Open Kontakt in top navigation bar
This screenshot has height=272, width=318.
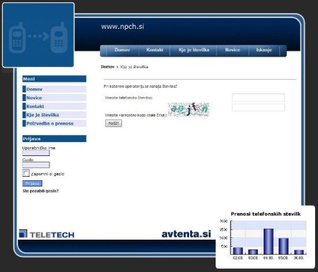(154, 50)
